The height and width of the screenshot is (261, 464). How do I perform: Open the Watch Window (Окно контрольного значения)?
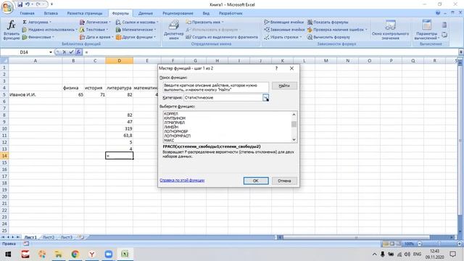(390, 30)
